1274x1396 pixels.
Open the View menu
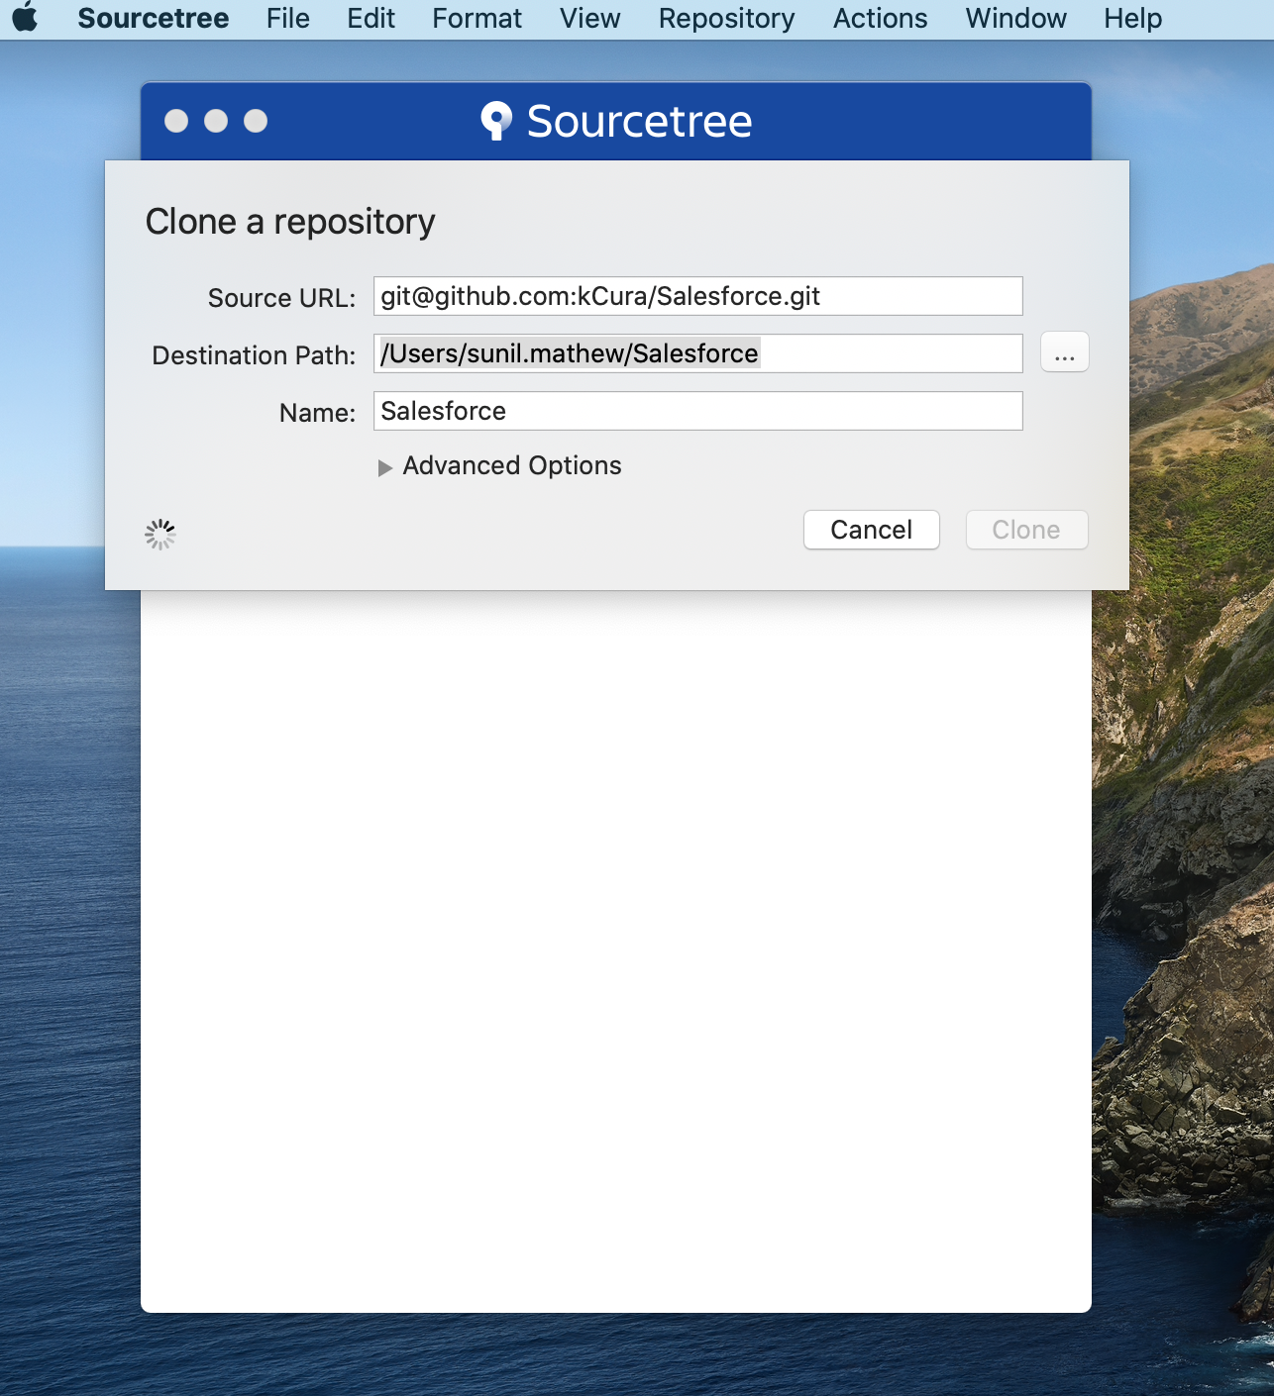589,18
